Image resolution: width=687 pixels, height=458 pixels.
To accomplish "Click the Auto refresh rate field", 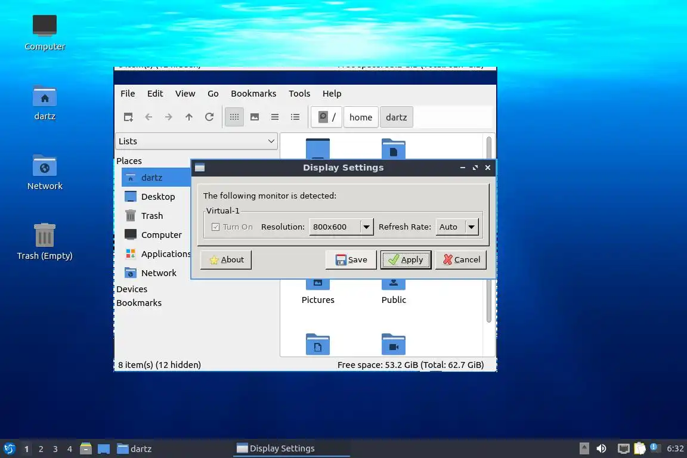I will pos(450,227).
